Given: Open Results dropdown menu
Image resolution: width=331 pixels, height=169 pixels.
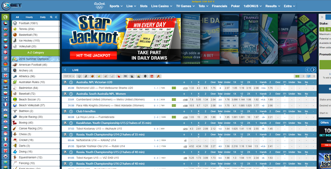Looking at the screenshot, I should pyautogui.click(x=272, y=6).
